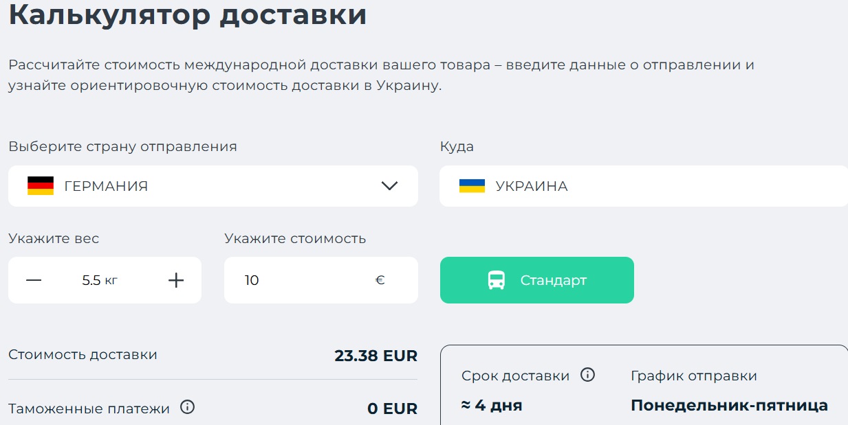Click the 0 EUR customs amount
This screenshot has width=848, height=425.
[x=393, y=409]
